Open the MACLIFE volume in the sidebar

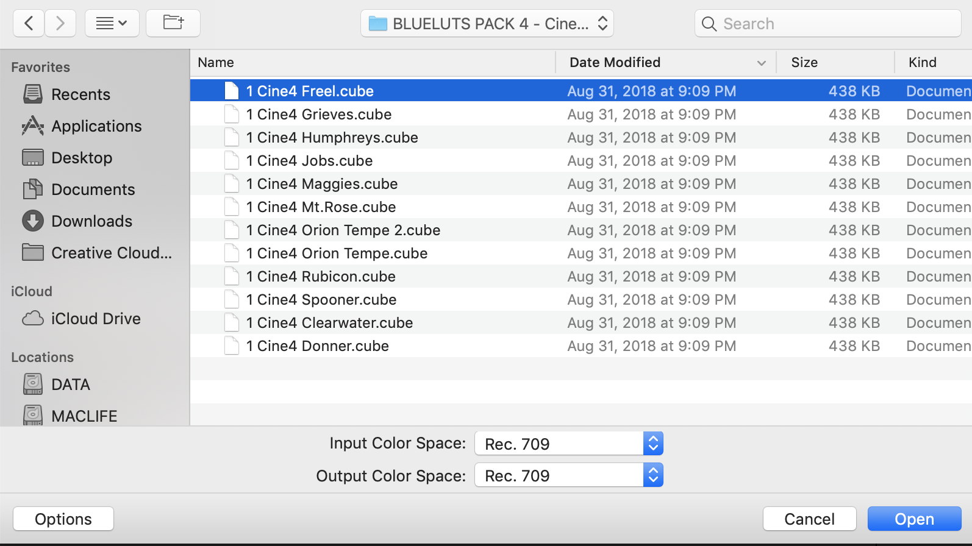tap(84, 415)
